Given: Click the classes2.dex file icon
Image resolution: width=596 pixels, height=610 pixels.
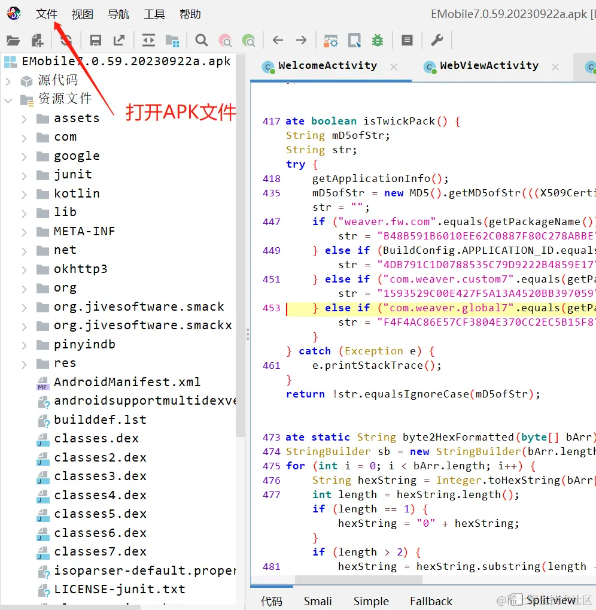Looking at the screenshot, I should [x=42, y=459].
